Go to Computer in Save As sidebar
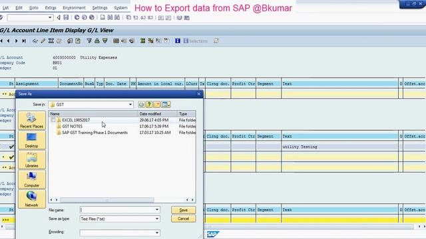The width and height of the screenshot is (426, 239). pyautogui.click(x=32, y=179)
